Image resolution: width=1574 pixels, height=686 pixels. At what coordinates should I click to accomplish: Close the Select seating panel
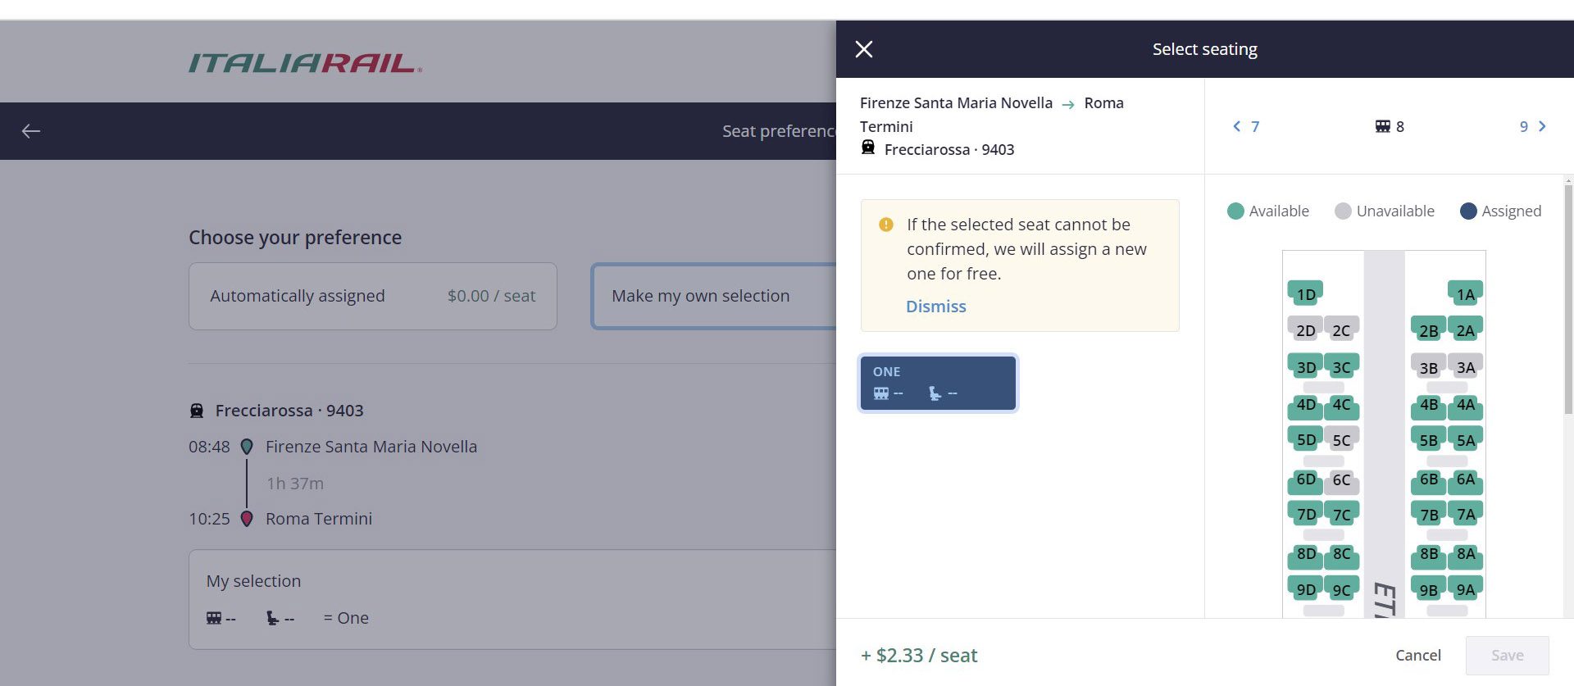tap(863, 49)
